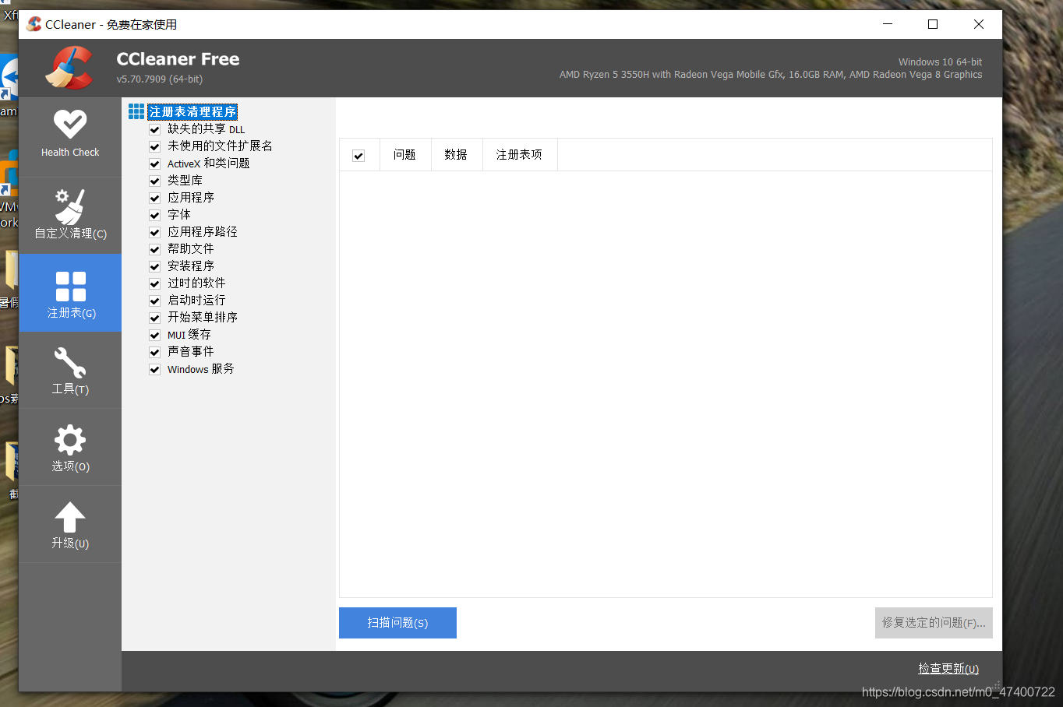The width and height of the screenshot is (1063, 707).
Task: Click the Windows 服务 label text
Action: 200,369
